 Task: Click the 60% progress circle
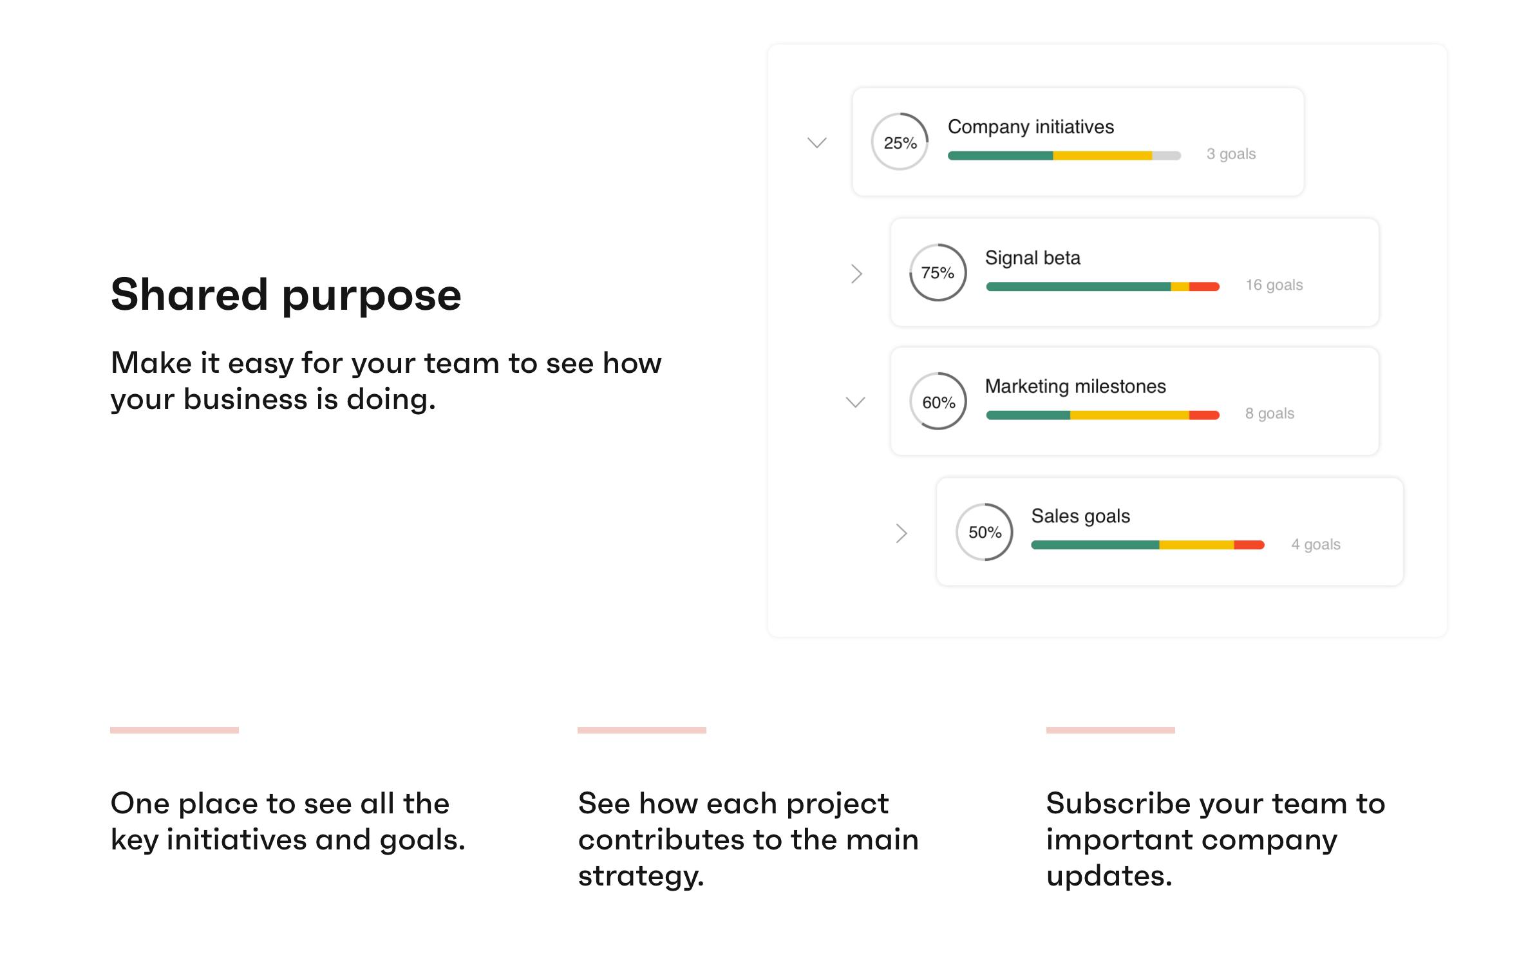(x=938, y=401)
